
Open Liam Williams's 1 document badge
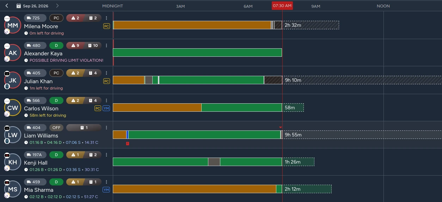pos(84,128)
